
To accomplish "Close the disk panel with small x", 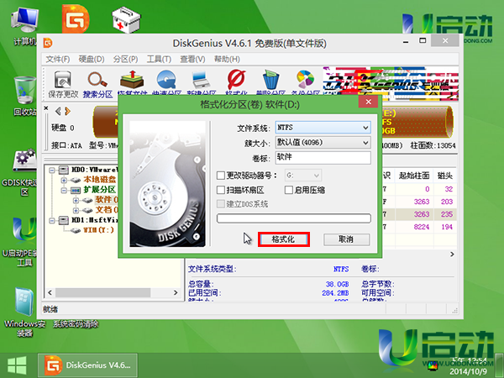I will click(46, 108).
